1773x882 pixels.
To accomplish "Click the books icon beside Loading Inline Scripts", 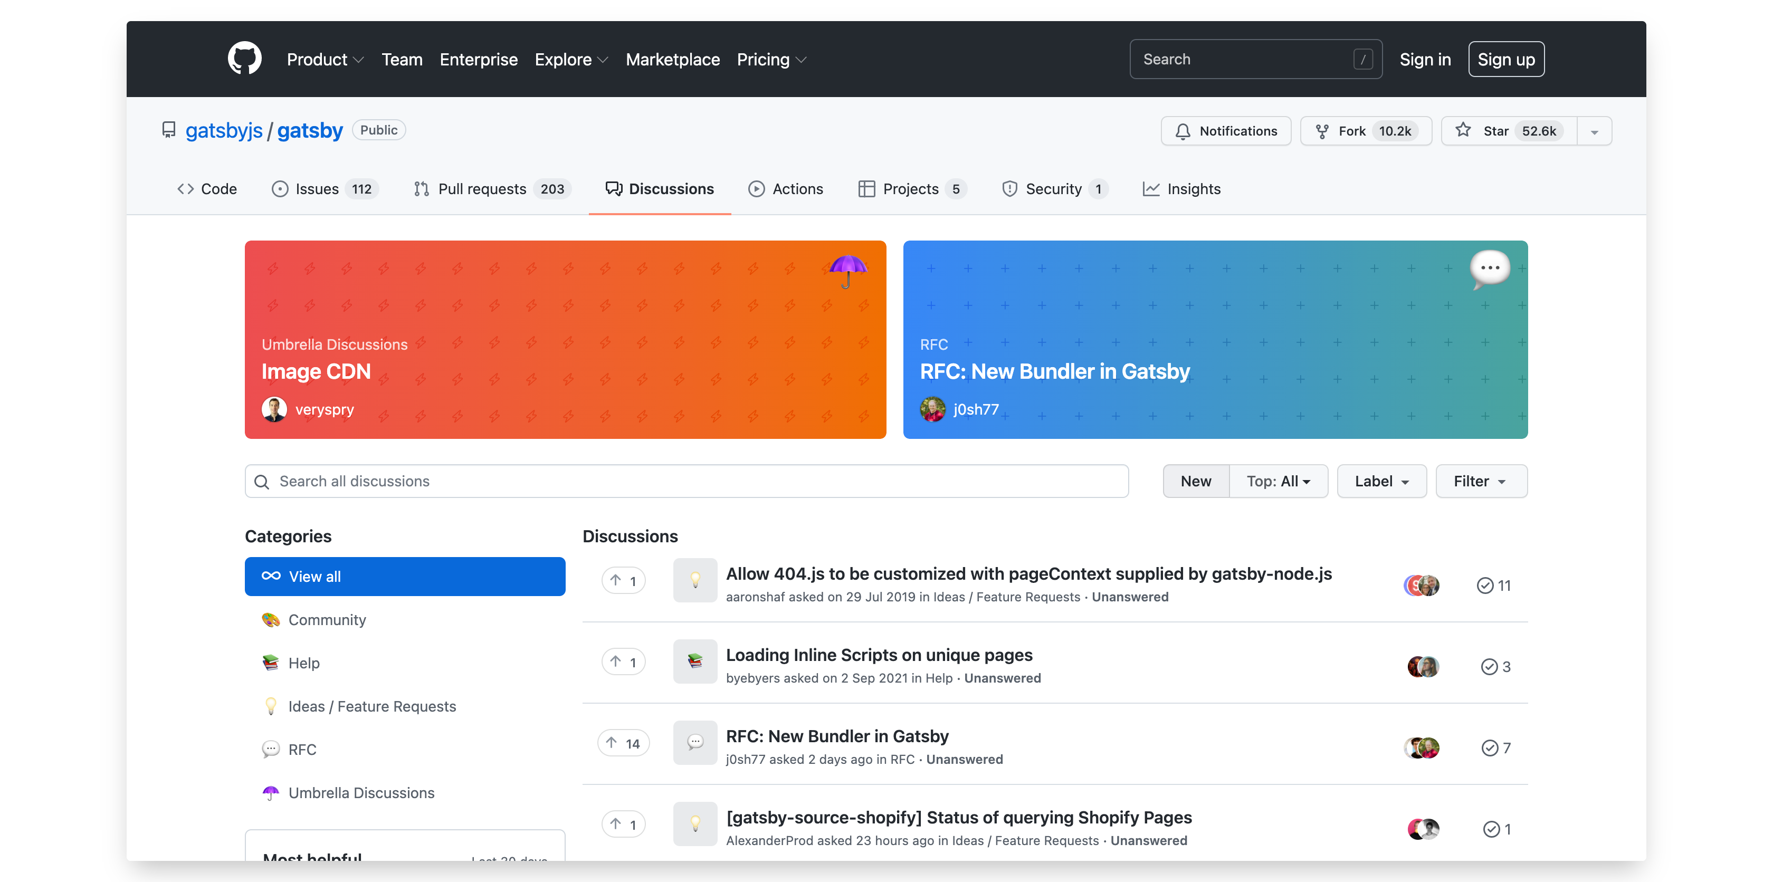I will point(695,661).
